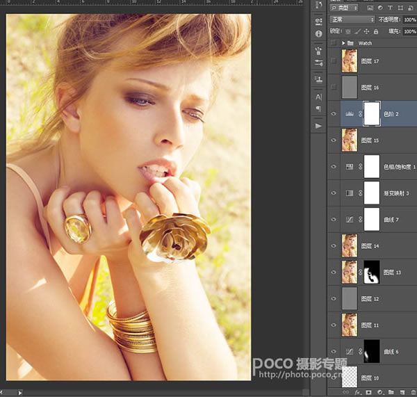417x397 pixels.
Task: Filter layers by adjustment layer icon
Action: (380, 8)
